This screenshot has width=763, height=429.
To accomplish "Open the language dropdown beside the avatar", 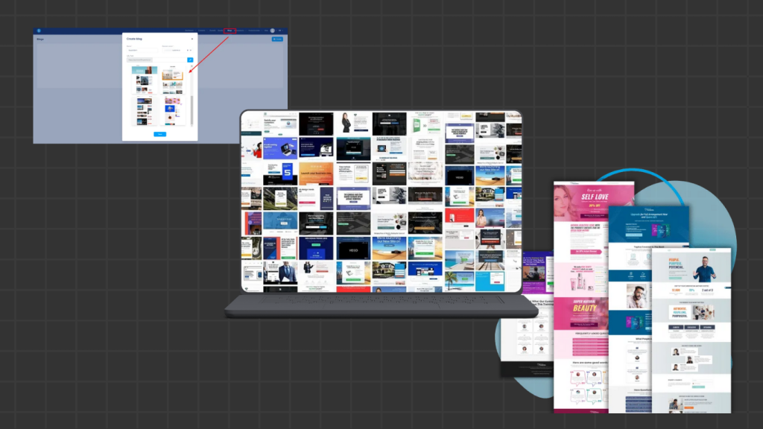I will [281, 31].
